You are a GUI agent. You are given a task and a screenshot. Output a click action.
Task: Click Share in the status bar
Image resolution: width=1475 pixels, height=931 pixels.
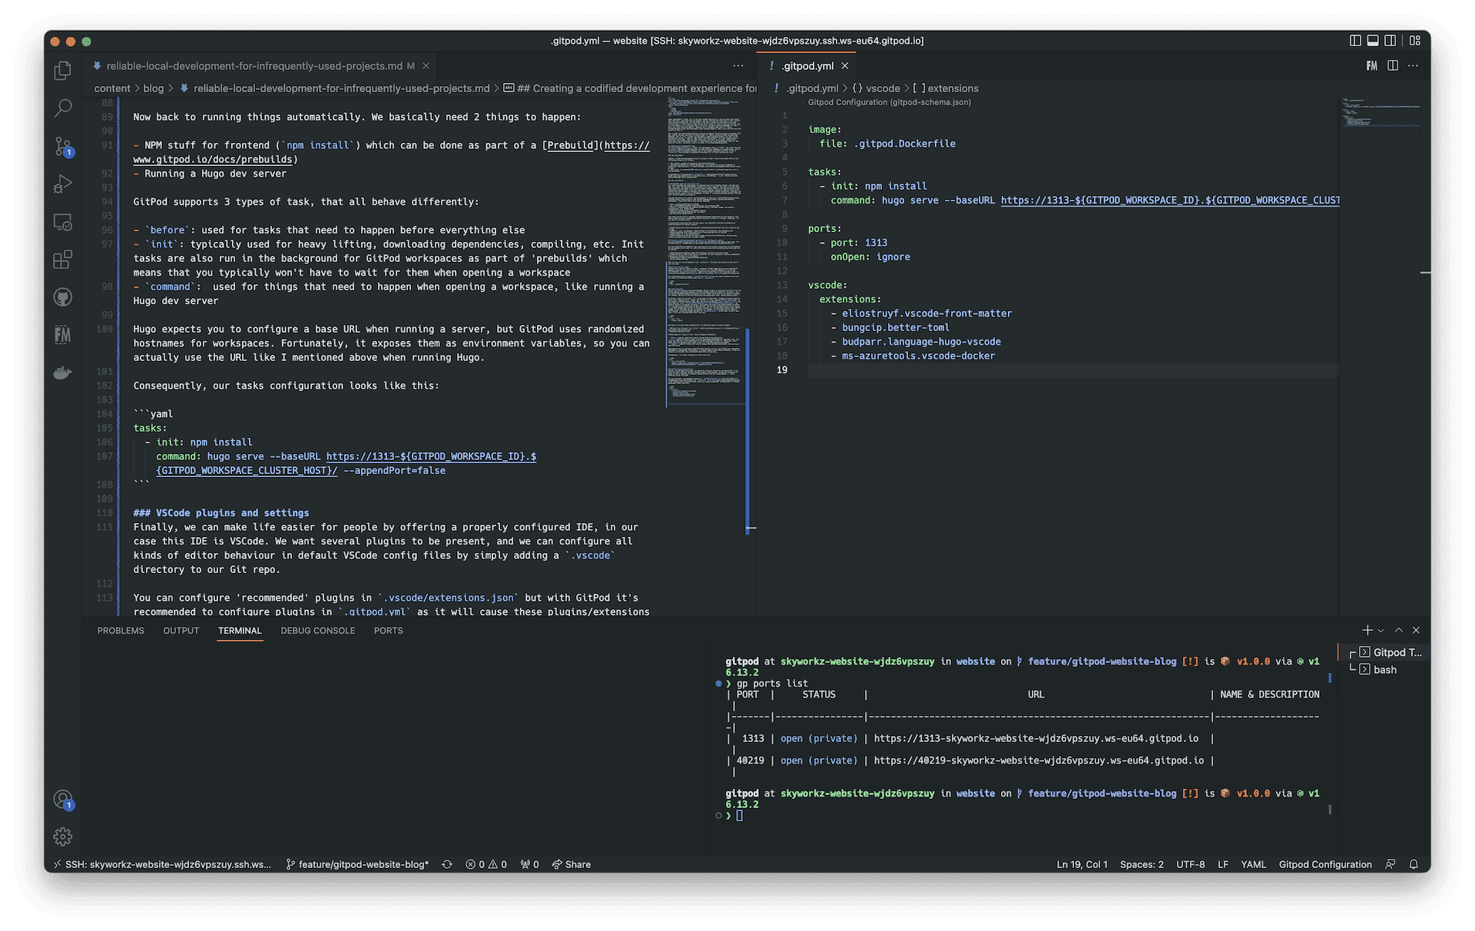(572, 864)
